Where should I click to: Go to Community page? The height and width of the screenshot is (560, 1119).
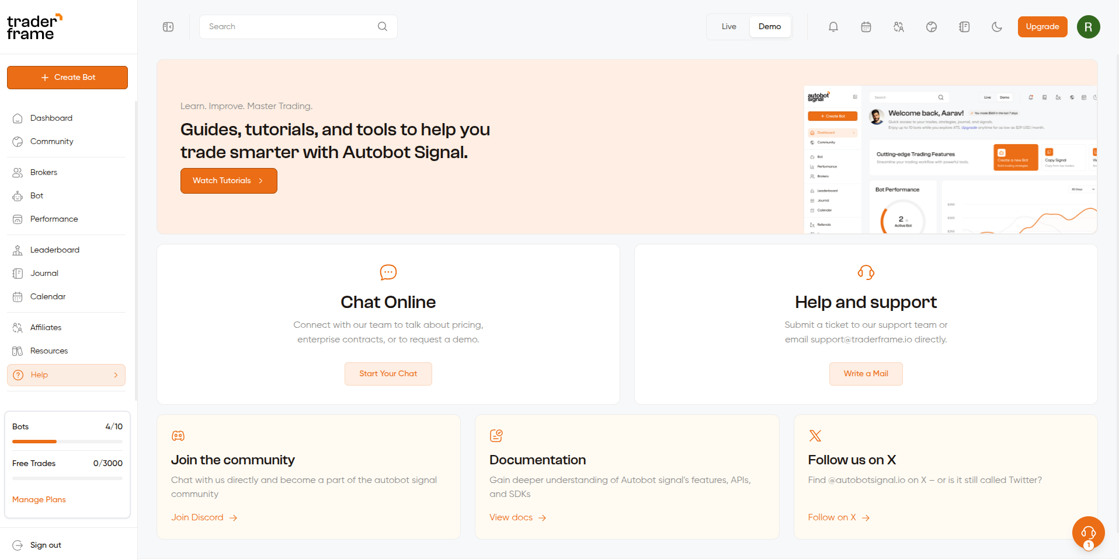point(52,142)
